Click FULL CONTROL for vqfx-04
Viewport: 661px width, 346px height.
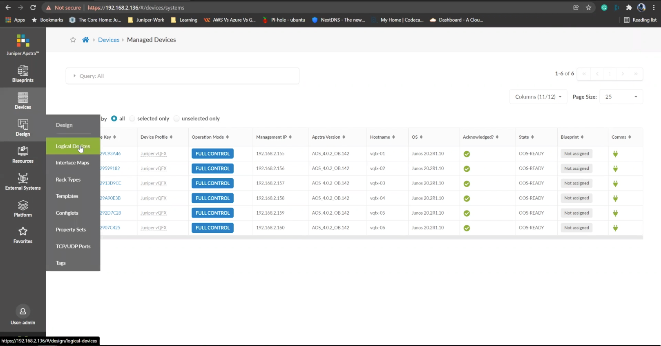pos(212,198)
